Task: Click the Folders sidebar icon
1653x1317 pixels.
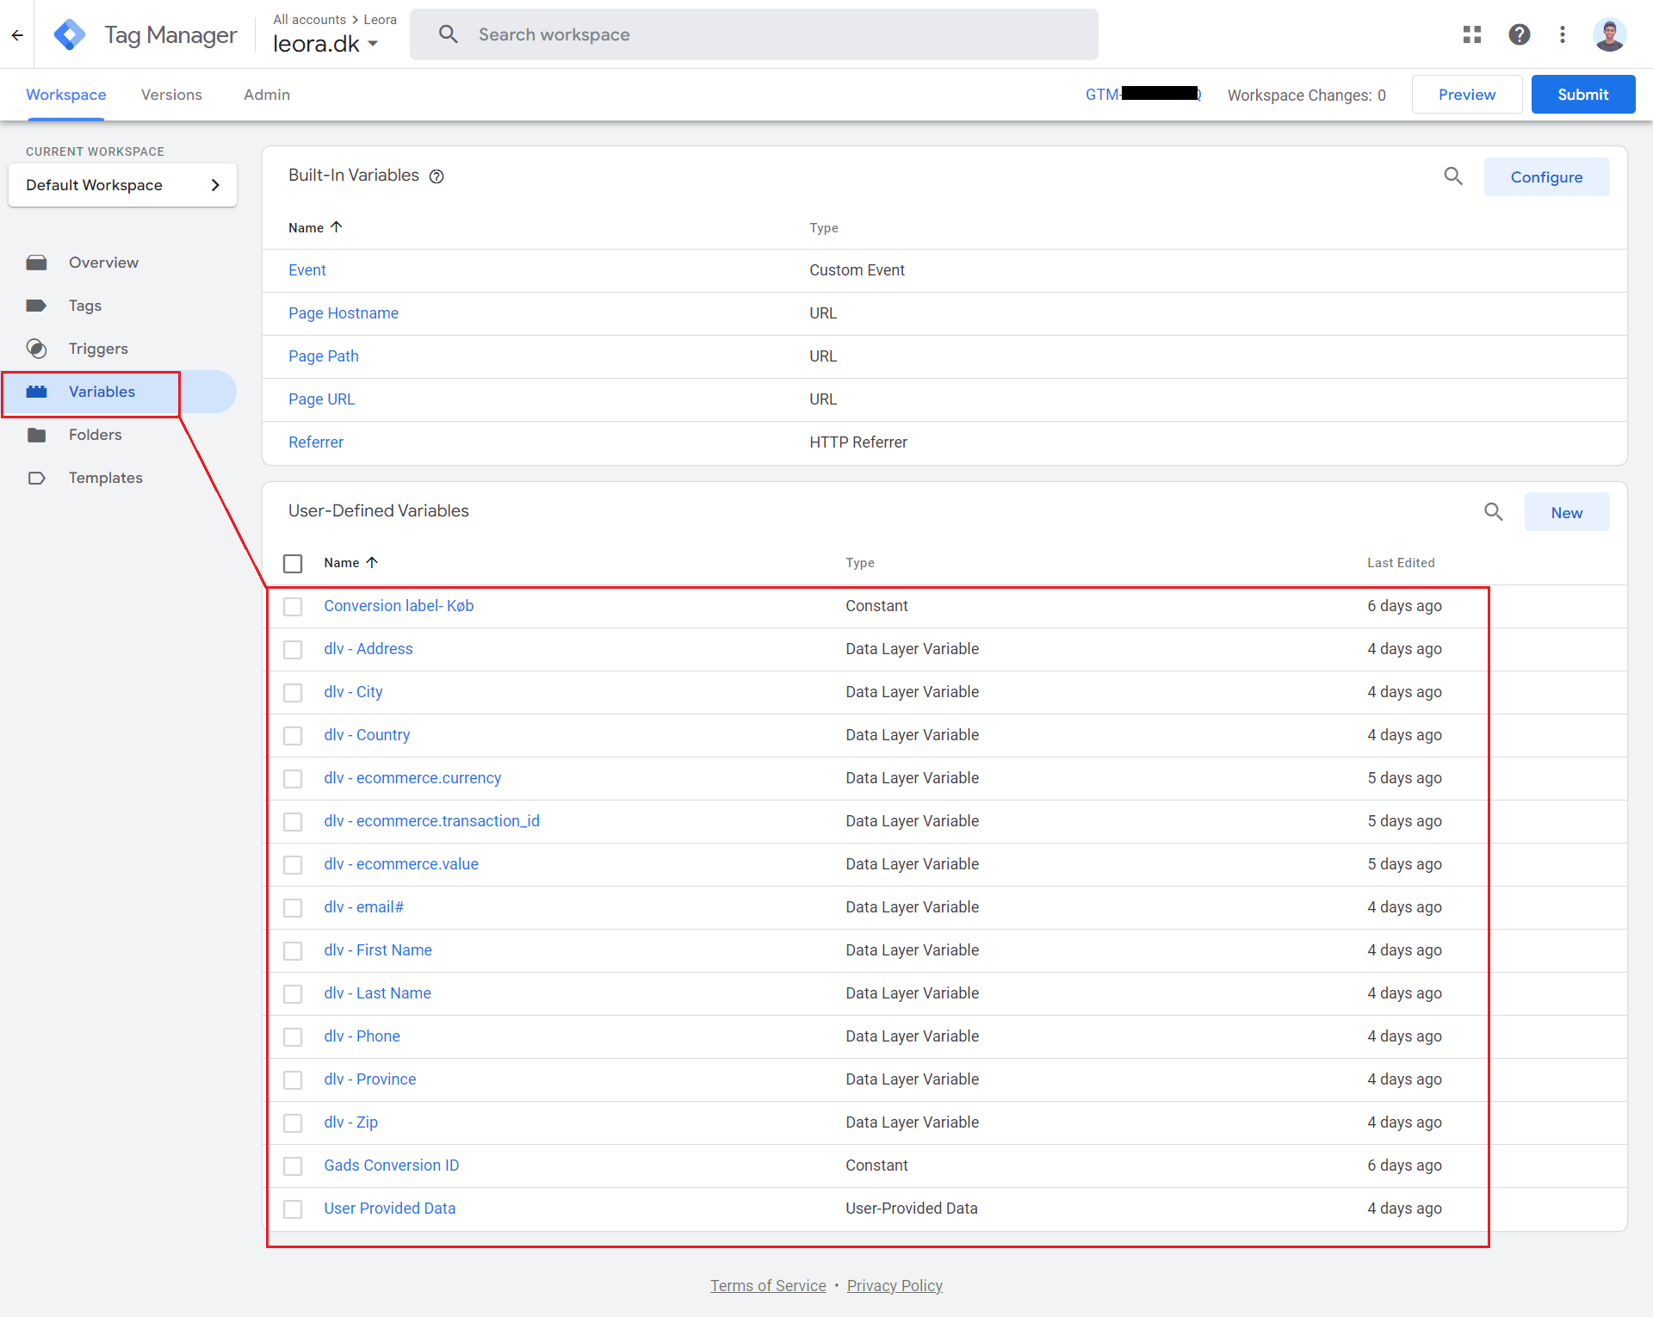Action: tap(36, 435)
